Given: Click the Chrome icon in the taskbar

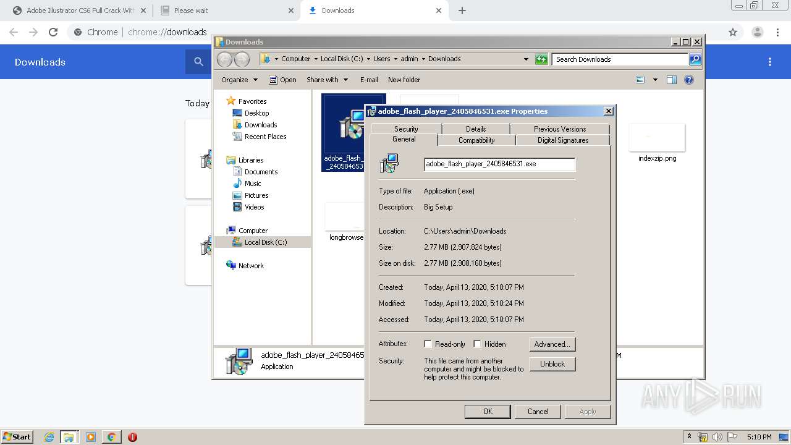Looking at the screenshot, I should 111,437.
